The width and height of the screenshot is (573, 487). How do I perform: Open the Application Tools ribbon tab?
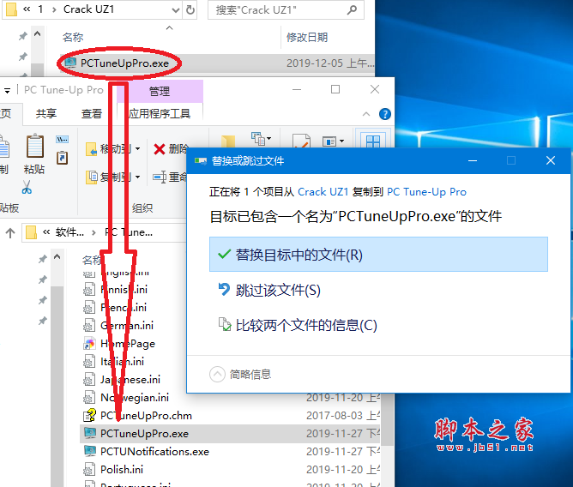click(x=160, y=114)
